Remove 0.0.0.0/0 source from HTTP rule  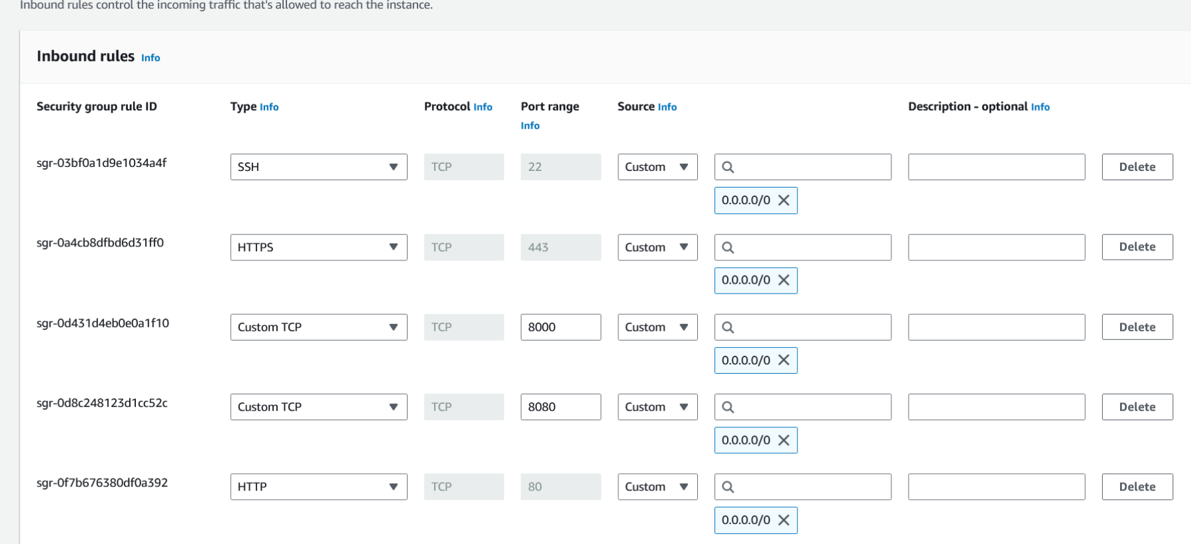783,520
